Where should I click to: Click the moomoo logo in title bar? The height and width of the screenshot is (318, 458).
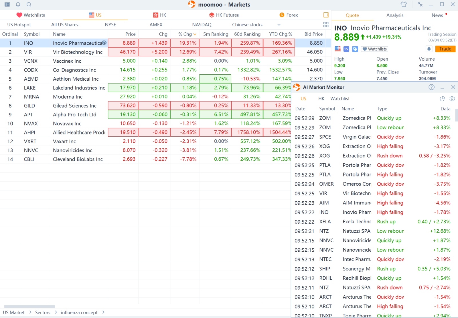tap(192, 4)
